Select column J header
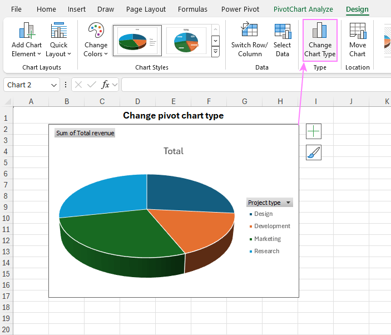This screenshot has height=335, width=391. pyautogui.click(x=351, y=101)
